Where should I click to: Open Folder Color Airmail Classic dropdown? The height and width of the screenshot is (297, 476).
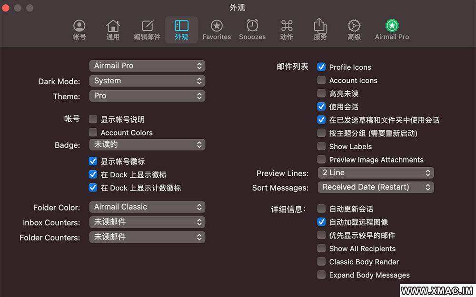point(147,207)
